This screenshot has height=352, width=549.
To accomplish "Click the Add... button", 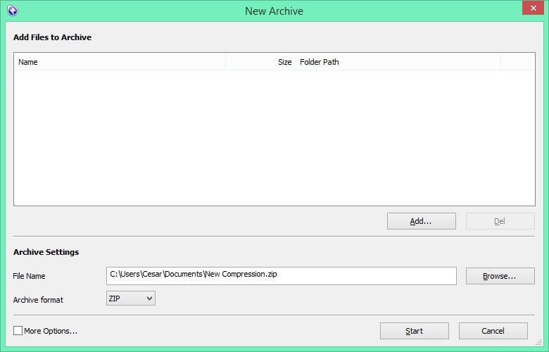I will [x=421, y=221].
